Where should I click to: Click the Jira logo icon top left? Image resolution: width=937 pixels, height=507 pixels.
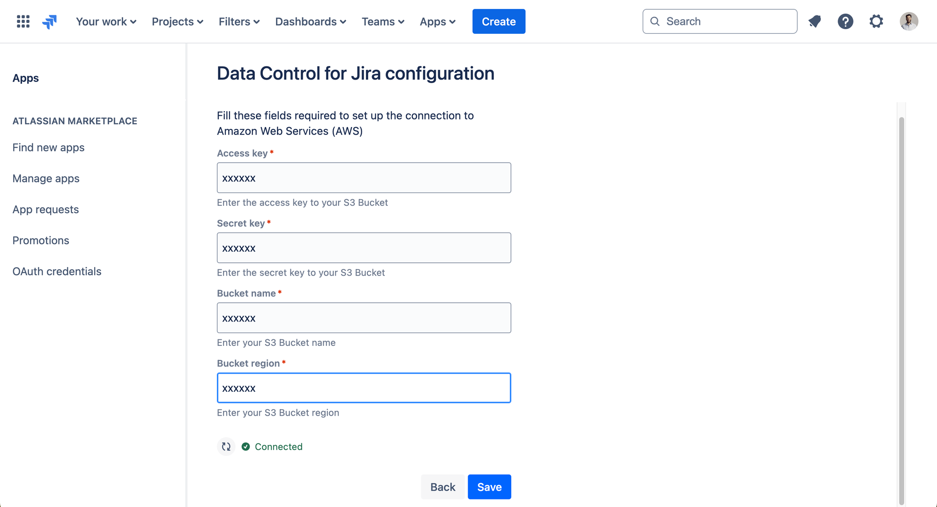click(50, 21)
